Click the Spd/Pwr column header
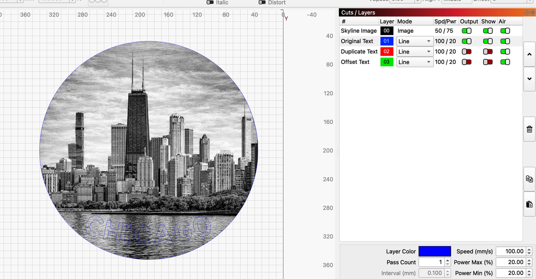 coord(445,21)
